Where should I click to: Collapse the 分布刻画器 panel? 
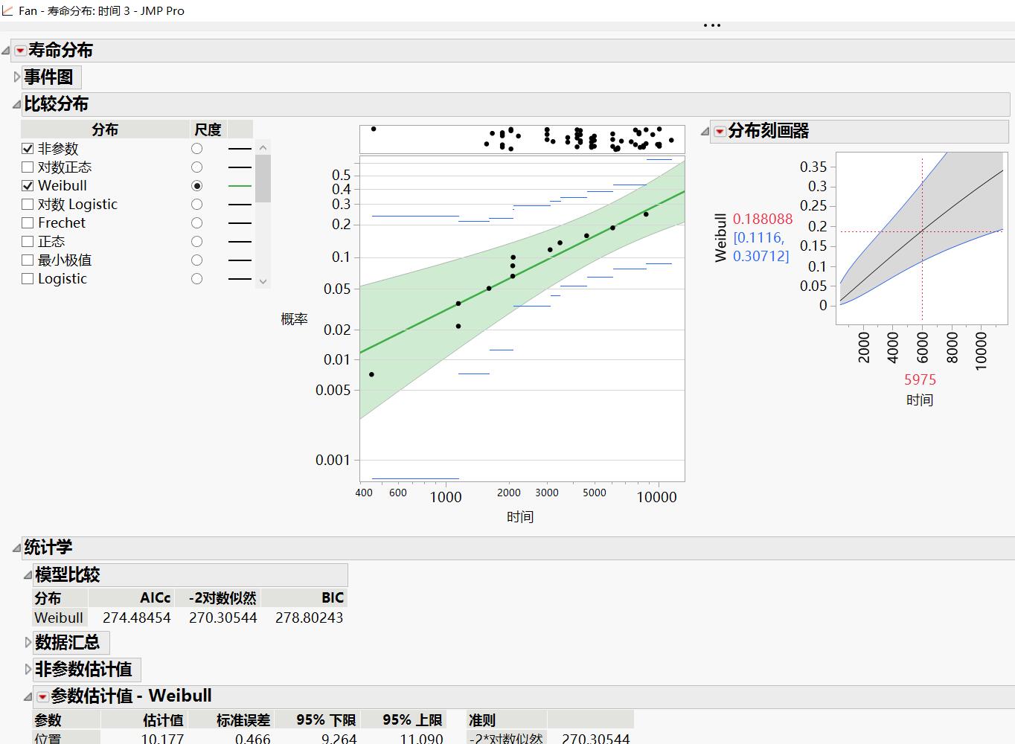coord(705,131)
